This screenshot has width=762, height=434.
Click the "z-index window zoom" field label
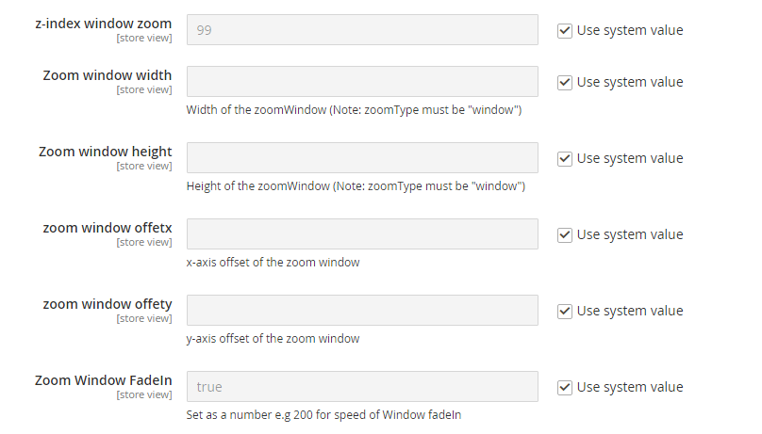click(103, 24)
